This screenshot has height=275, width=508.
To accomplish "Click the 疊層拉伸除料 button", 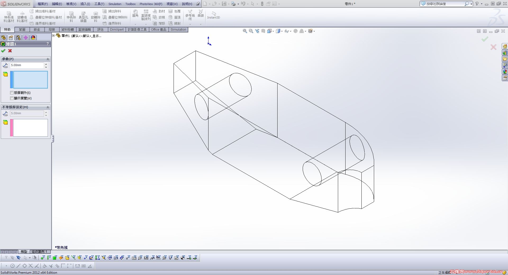I will 115,17.
